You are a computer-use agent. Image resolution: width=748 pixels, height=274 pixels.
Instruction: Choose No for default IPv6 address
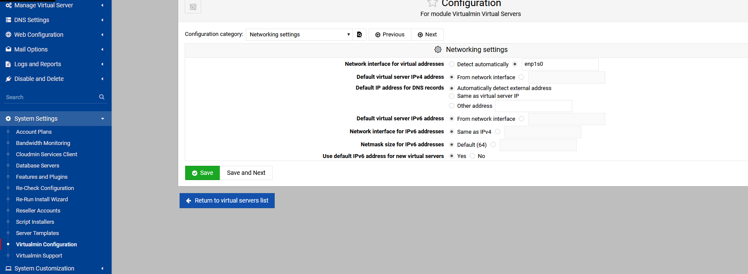point(472,156)
